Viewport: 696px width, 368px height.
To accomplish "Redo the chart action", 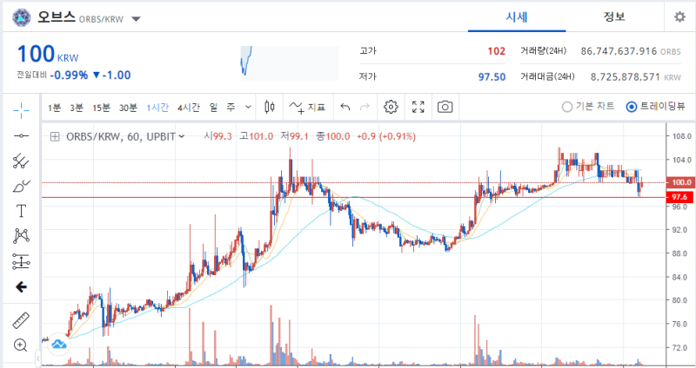I will tap(365, 107).
